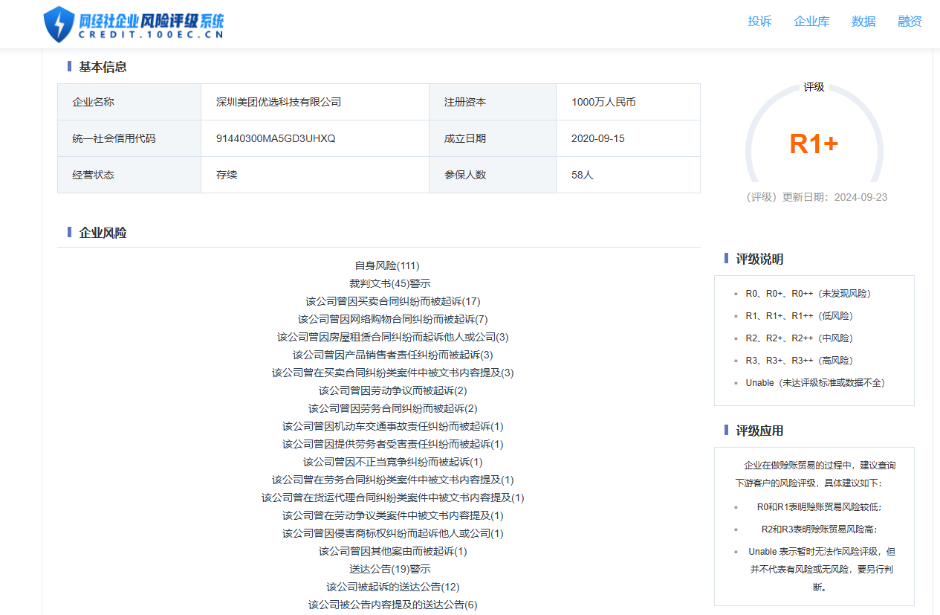Click 货运代理合同纠纷类案件 line

[x=393, y=498]
